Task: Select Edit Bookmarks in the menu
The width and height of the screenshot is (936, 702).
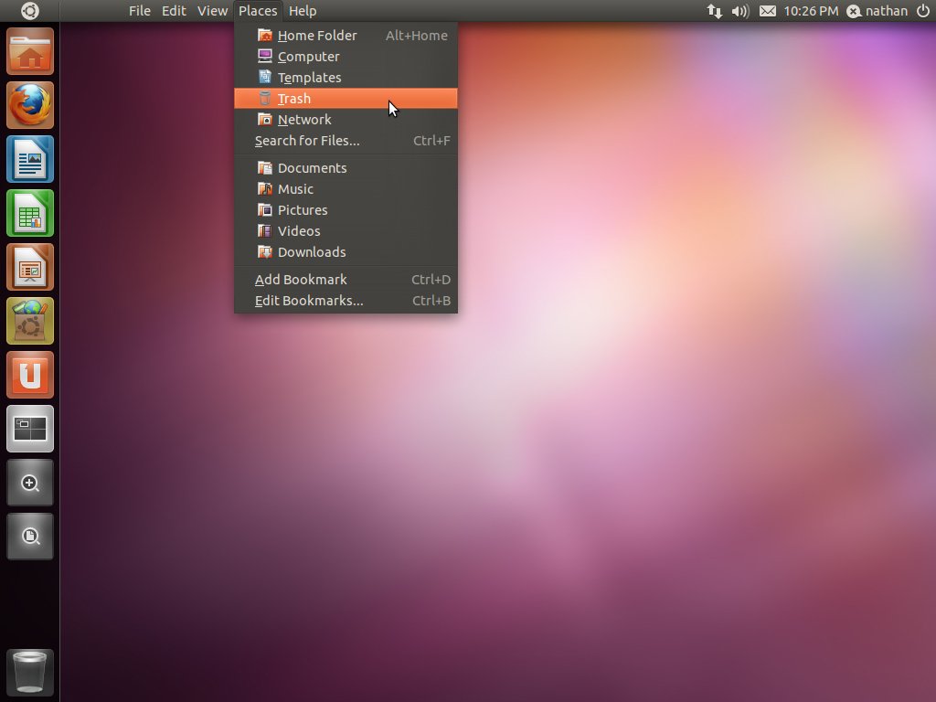Action: point(309,300)
